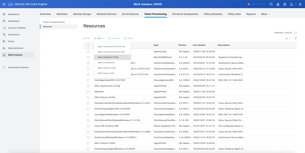
Task: Open the search magnifier icon
Action: [271, 4]
